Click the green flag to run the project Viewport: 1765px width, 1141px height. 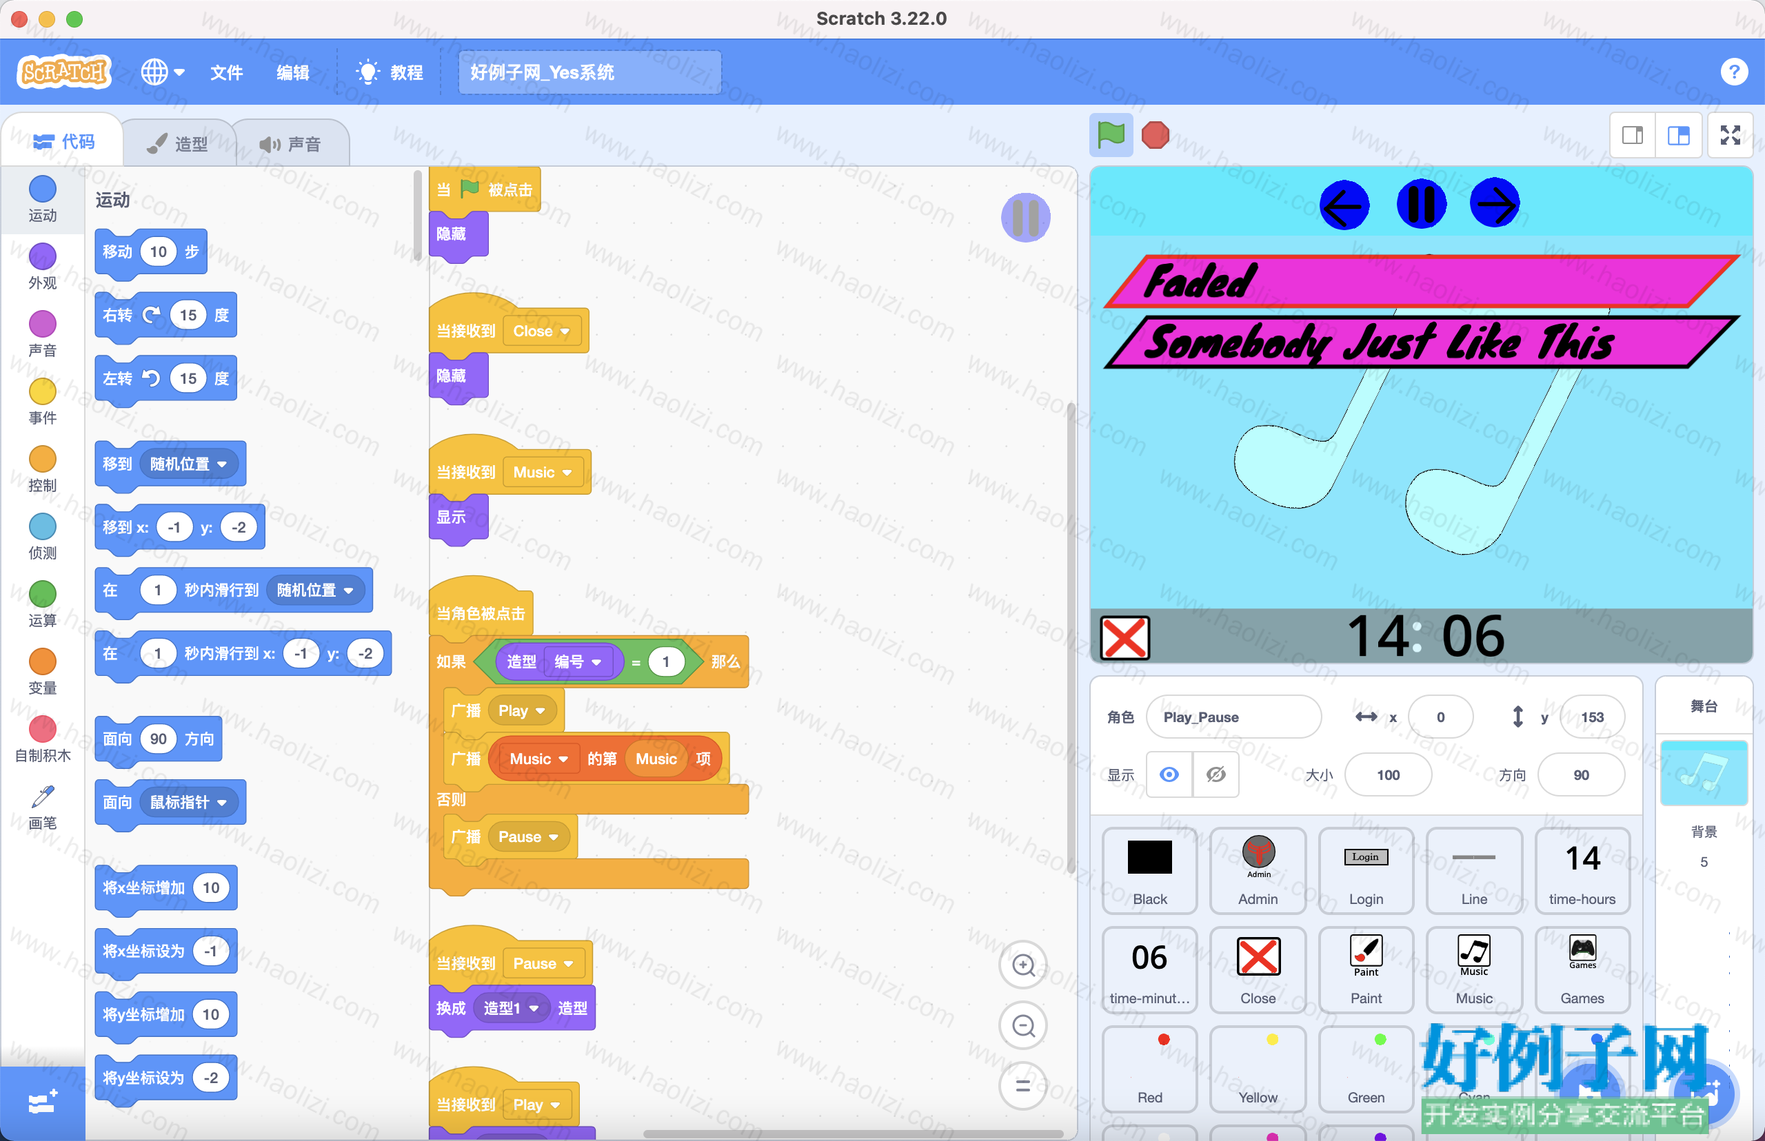click(1111, 135)
